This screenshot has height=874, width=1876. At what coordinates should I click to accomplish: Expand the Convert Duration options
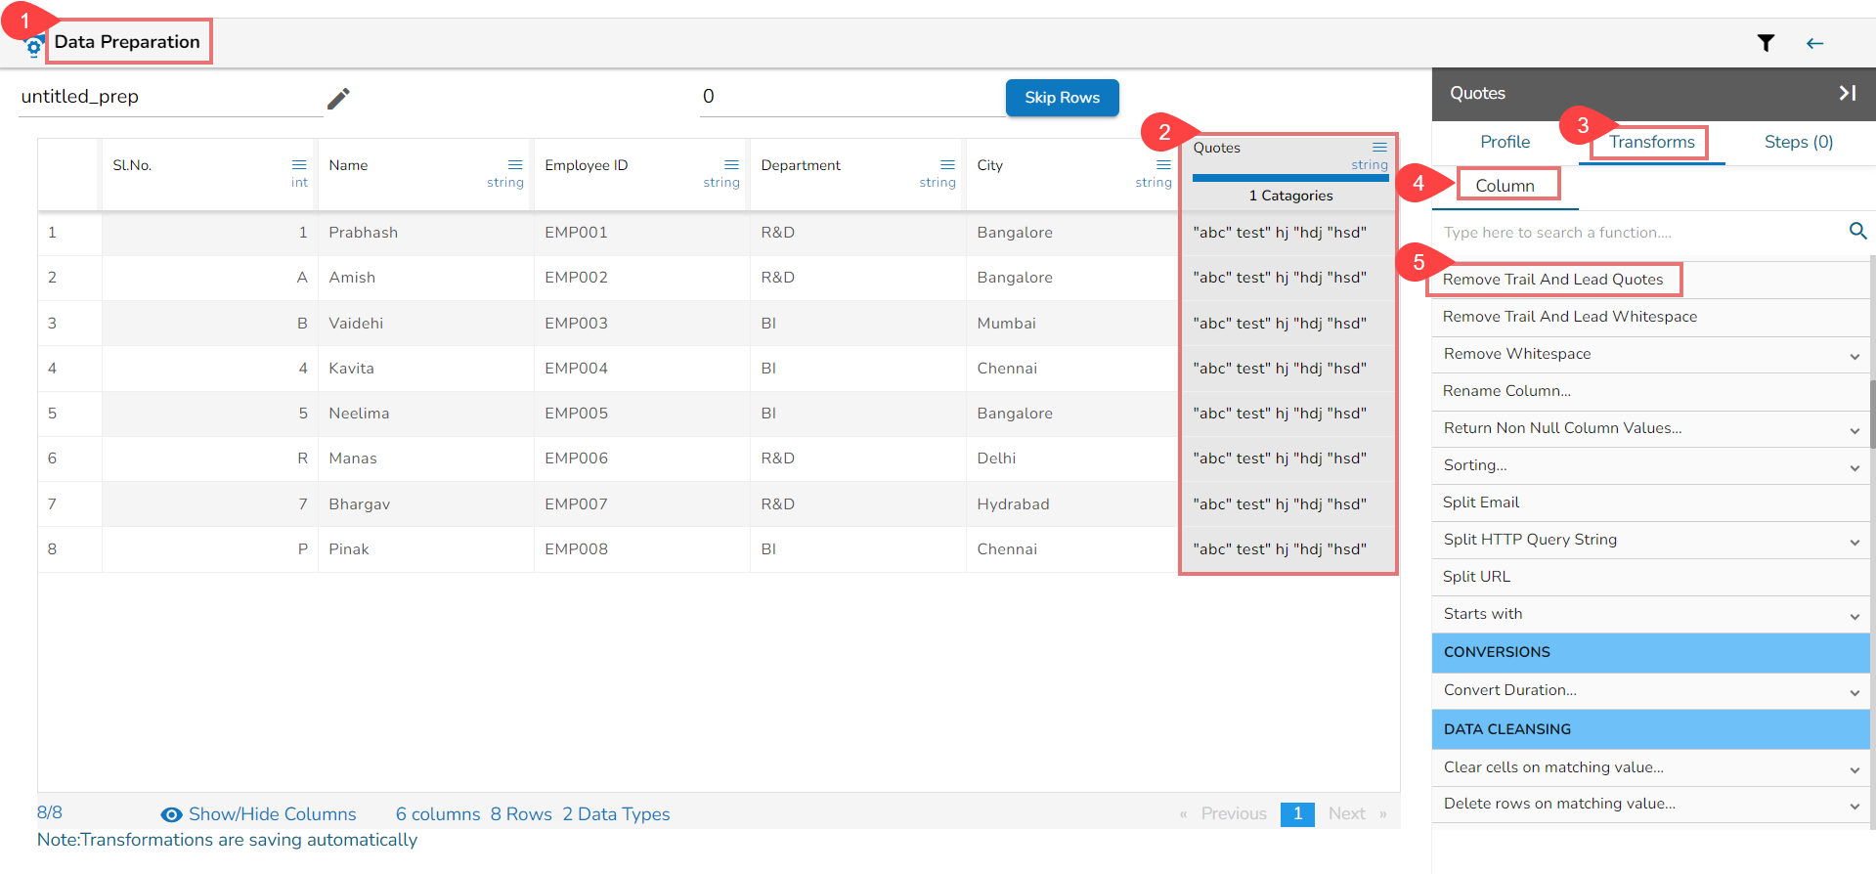[1854, 692]
